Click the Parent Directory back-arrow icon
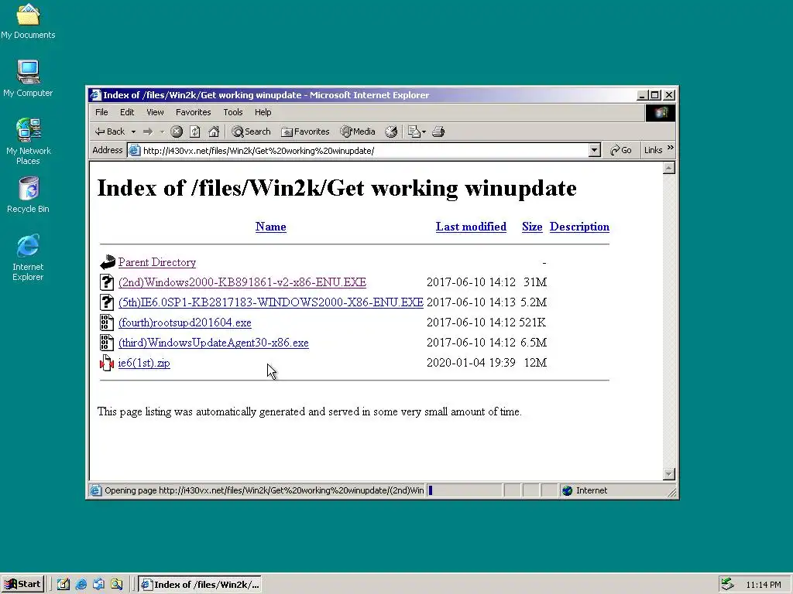This screenshot has width=793, height=594. click(x=107, y=262)
